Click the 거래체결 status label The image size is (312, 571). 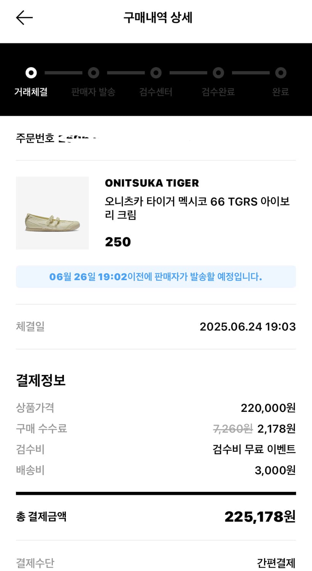(x=31, y=92)
